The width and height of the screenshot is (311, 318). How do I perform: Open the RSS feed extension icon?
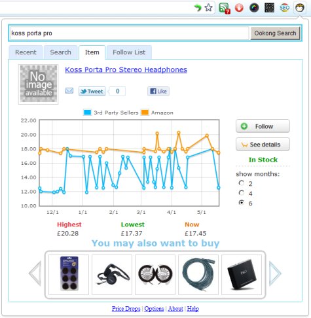click(225, 9)
